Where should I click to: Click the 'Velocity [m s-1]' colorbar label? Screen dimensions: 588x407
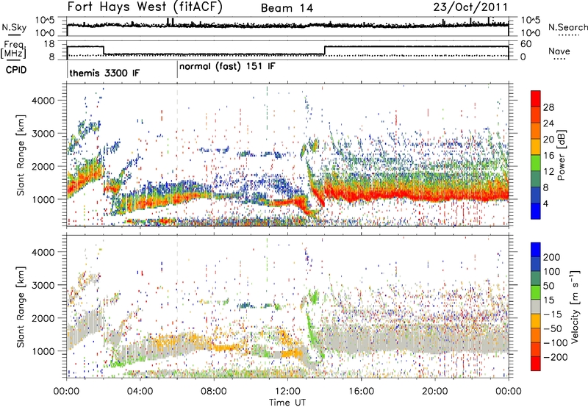tap(574, 306)
